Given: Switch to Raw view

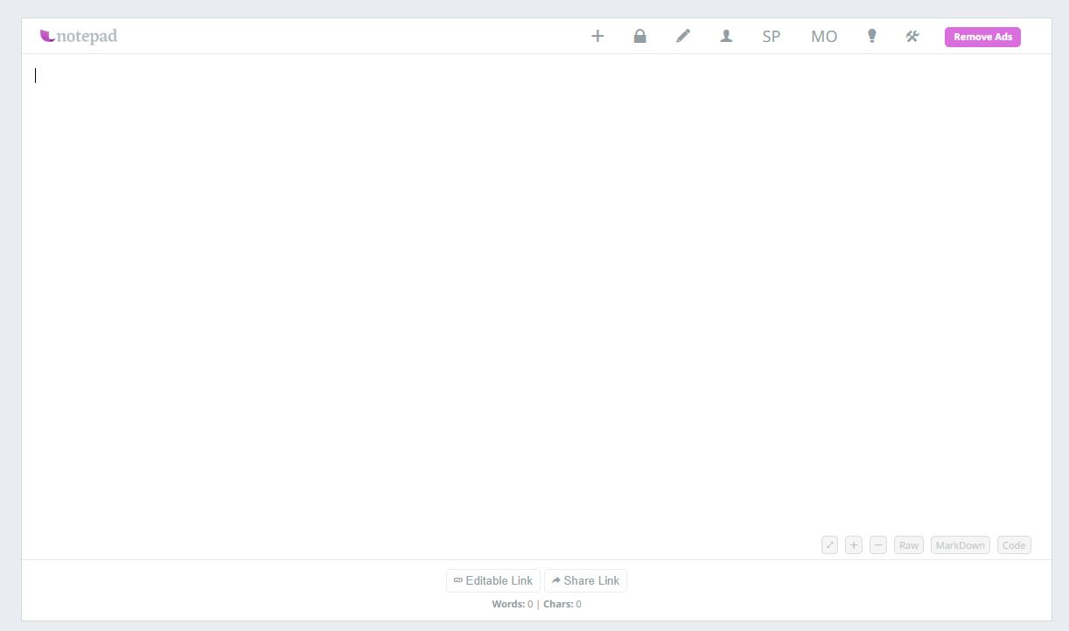Looking at the screenshot, I should click(x=909, y=545).
